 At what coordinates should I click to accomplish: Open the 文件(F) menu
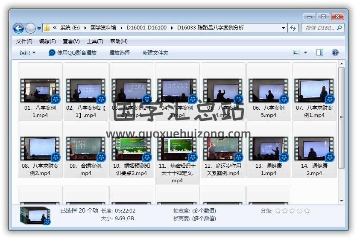click(x=24, y=41)
